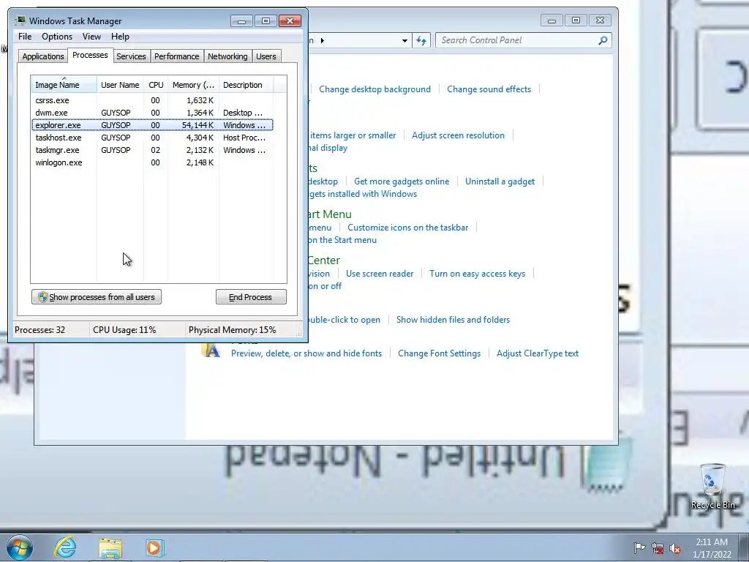Click the network tray icon
Viewport: 749px width, 562px height.
[x=658, y=548]
